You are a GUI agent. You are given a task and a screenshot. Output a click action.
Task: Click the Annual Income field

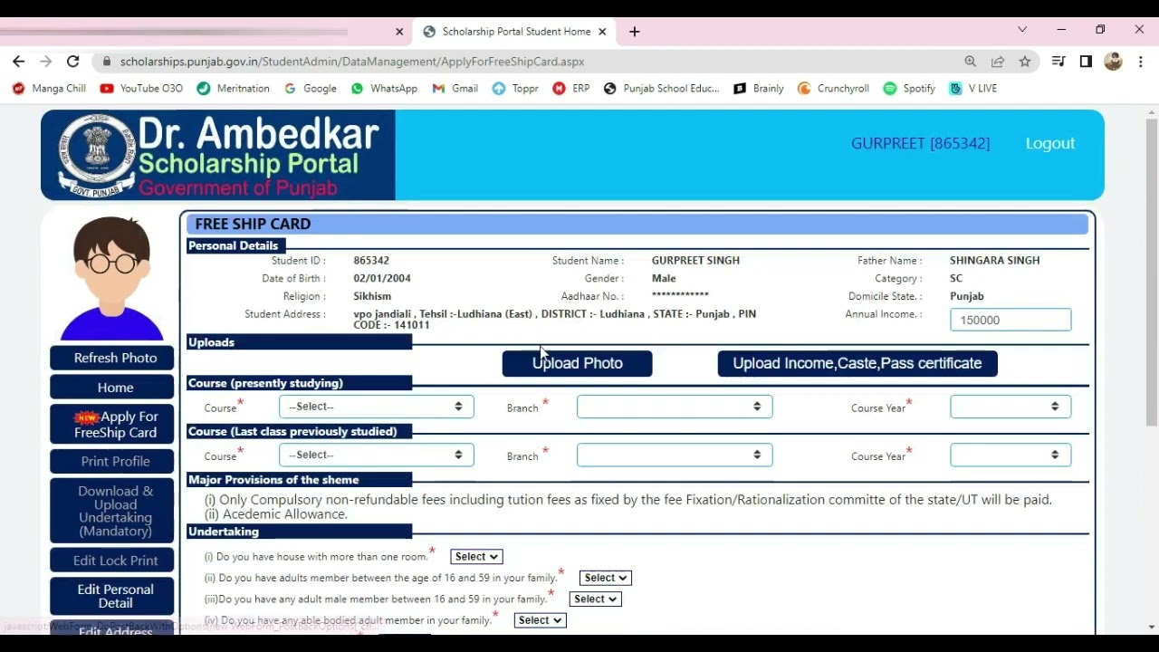tap(1011, 320)
